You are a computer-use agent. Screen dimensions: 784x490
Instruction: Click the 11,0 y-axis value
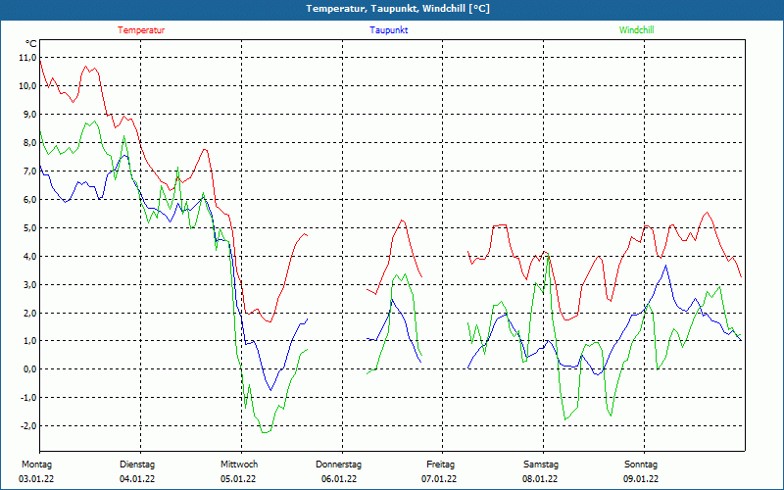(x=27, y=58)
